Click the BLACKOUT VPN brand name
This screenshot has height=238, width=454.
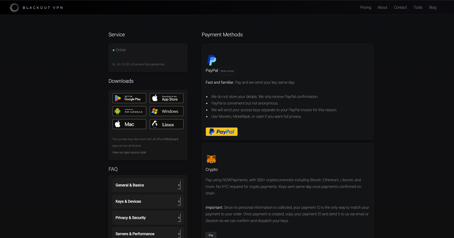(x=43, y=8)
